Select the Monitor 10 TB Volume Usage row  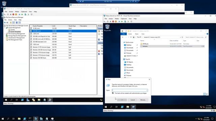pyautogui.click(x=63, y=47)
